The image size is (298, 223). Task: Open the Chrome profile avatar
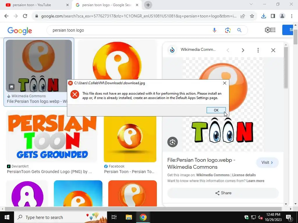coord(282,16)
